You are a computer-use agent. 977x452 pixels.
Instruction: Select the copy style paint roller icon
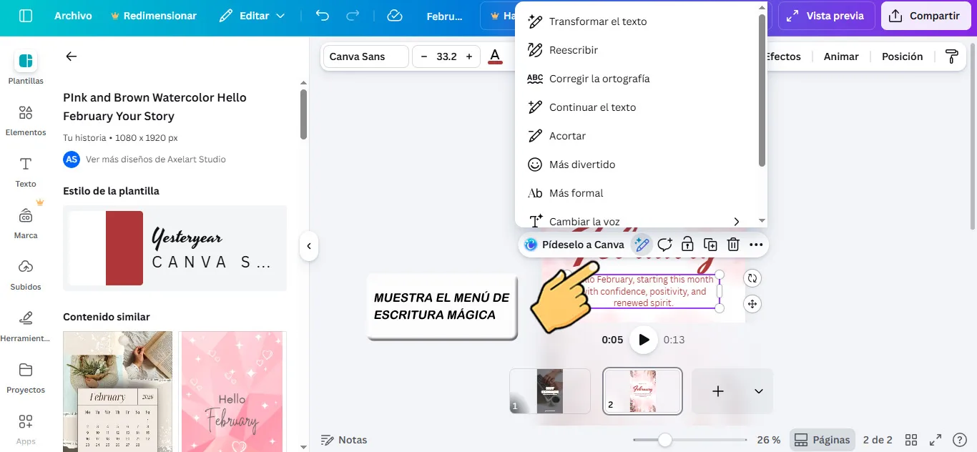[x=951, y=56]
